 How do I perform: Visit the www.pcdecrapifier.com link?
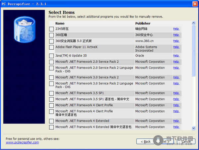tap(22, 142)
